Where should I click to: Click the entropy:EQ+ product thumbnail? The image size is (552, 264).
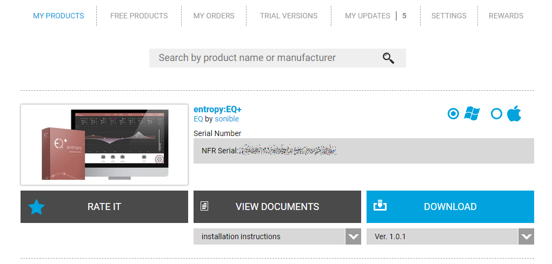104,145
